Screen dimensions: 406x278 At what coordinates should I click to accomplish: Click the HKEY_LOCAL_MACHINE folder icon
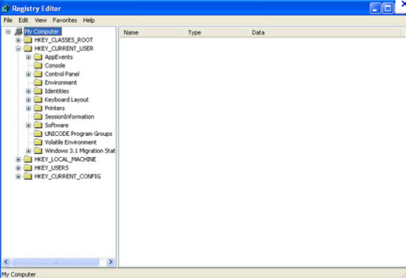coord(28,159)
